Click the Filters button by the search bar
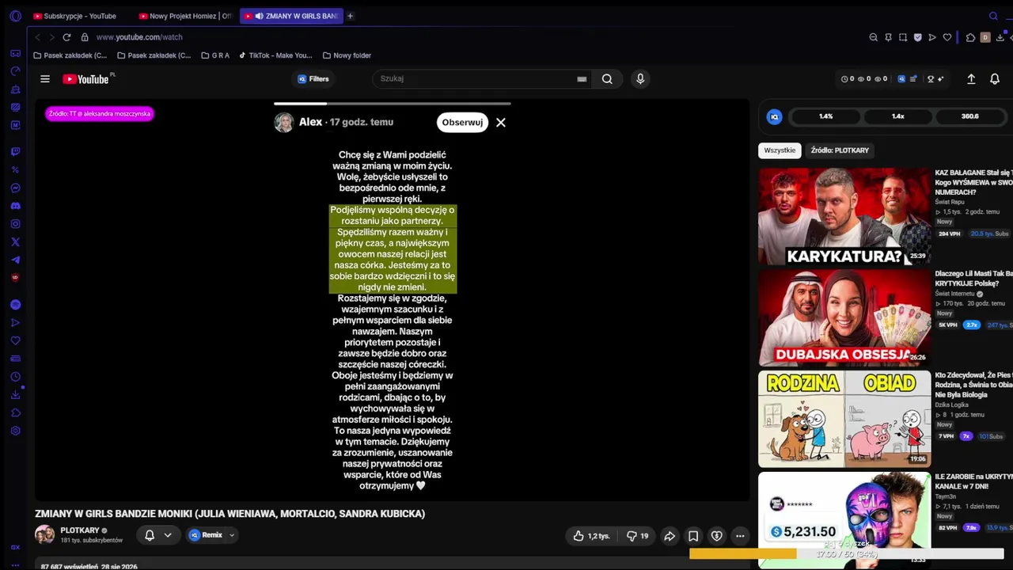 pos(313,79)
